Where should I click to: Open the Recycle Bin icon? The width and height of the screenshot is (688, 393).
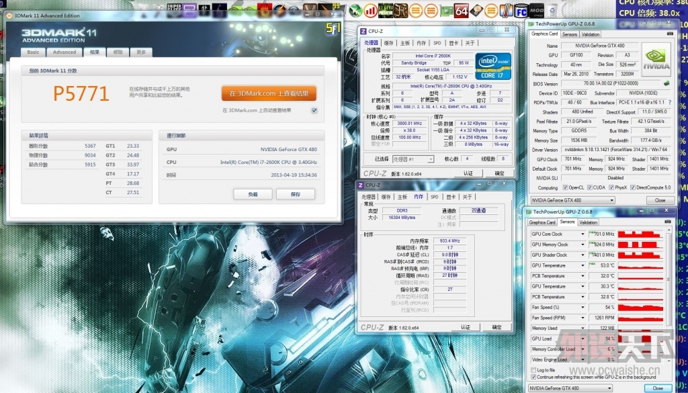[x=552, y=11]
